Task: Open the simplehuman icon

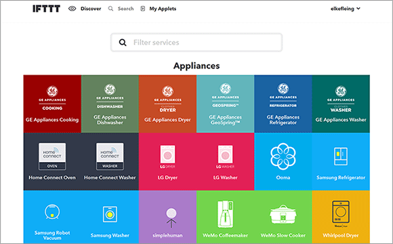Action: pos(171,218)
